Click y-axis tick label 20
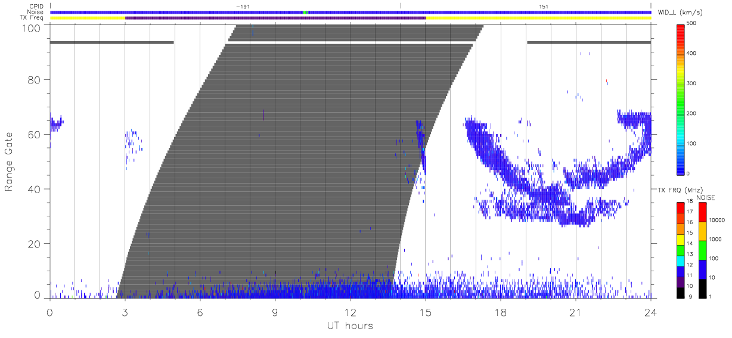The height and width of the screenshot is (338, 732). point(35,244)
